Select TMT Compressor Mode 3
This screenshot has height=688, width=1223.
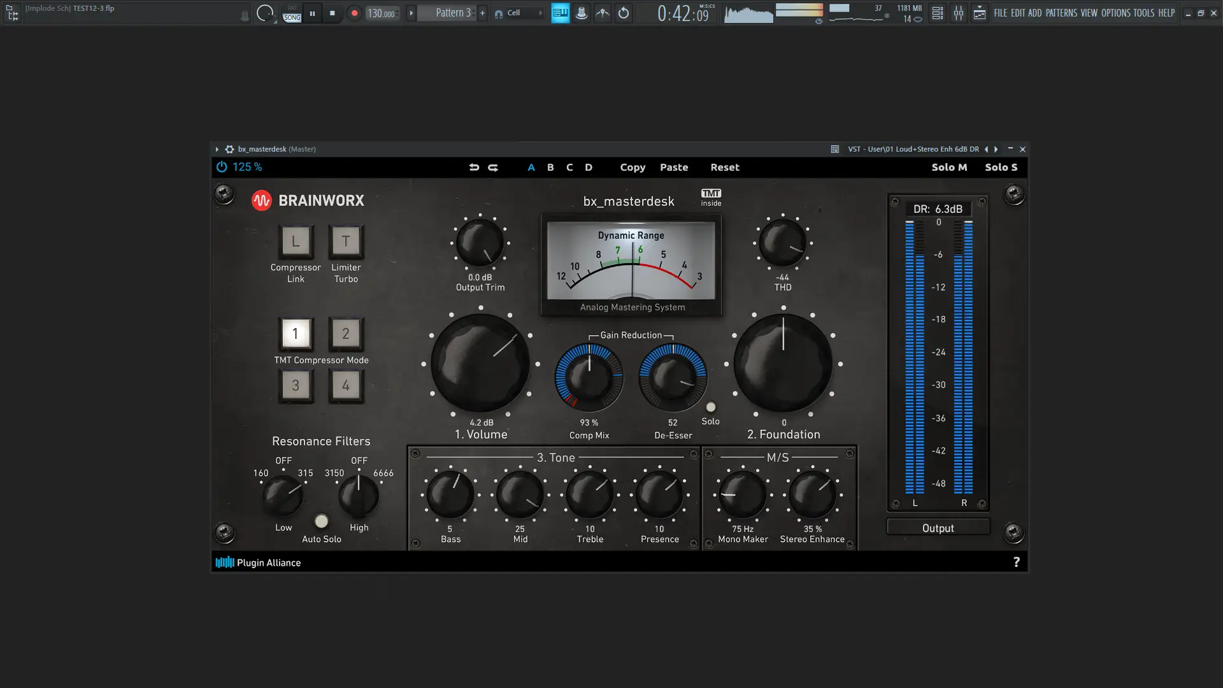[x=296, y=385]
